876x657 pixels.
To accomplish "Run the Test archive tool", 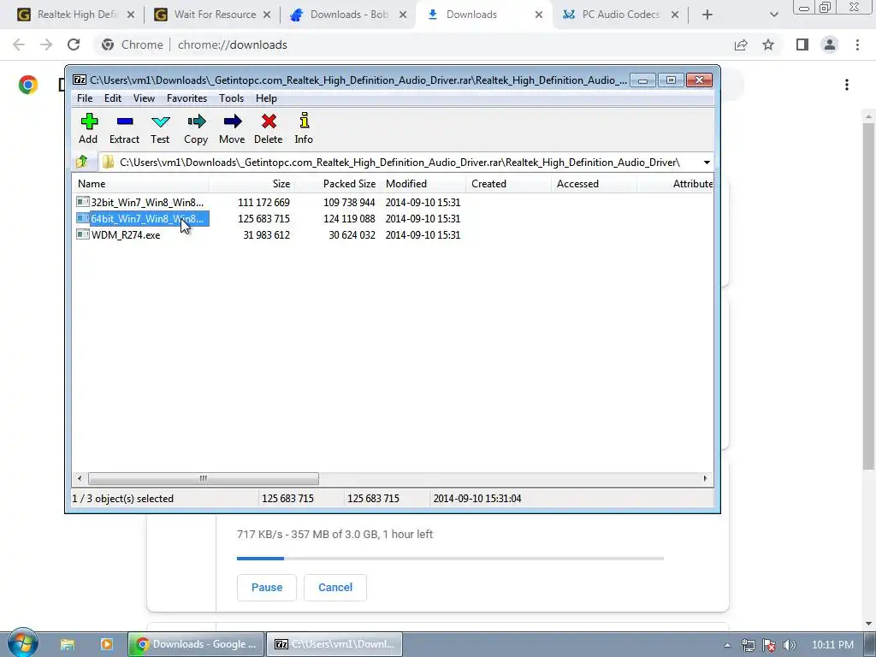I will (160, 128).
